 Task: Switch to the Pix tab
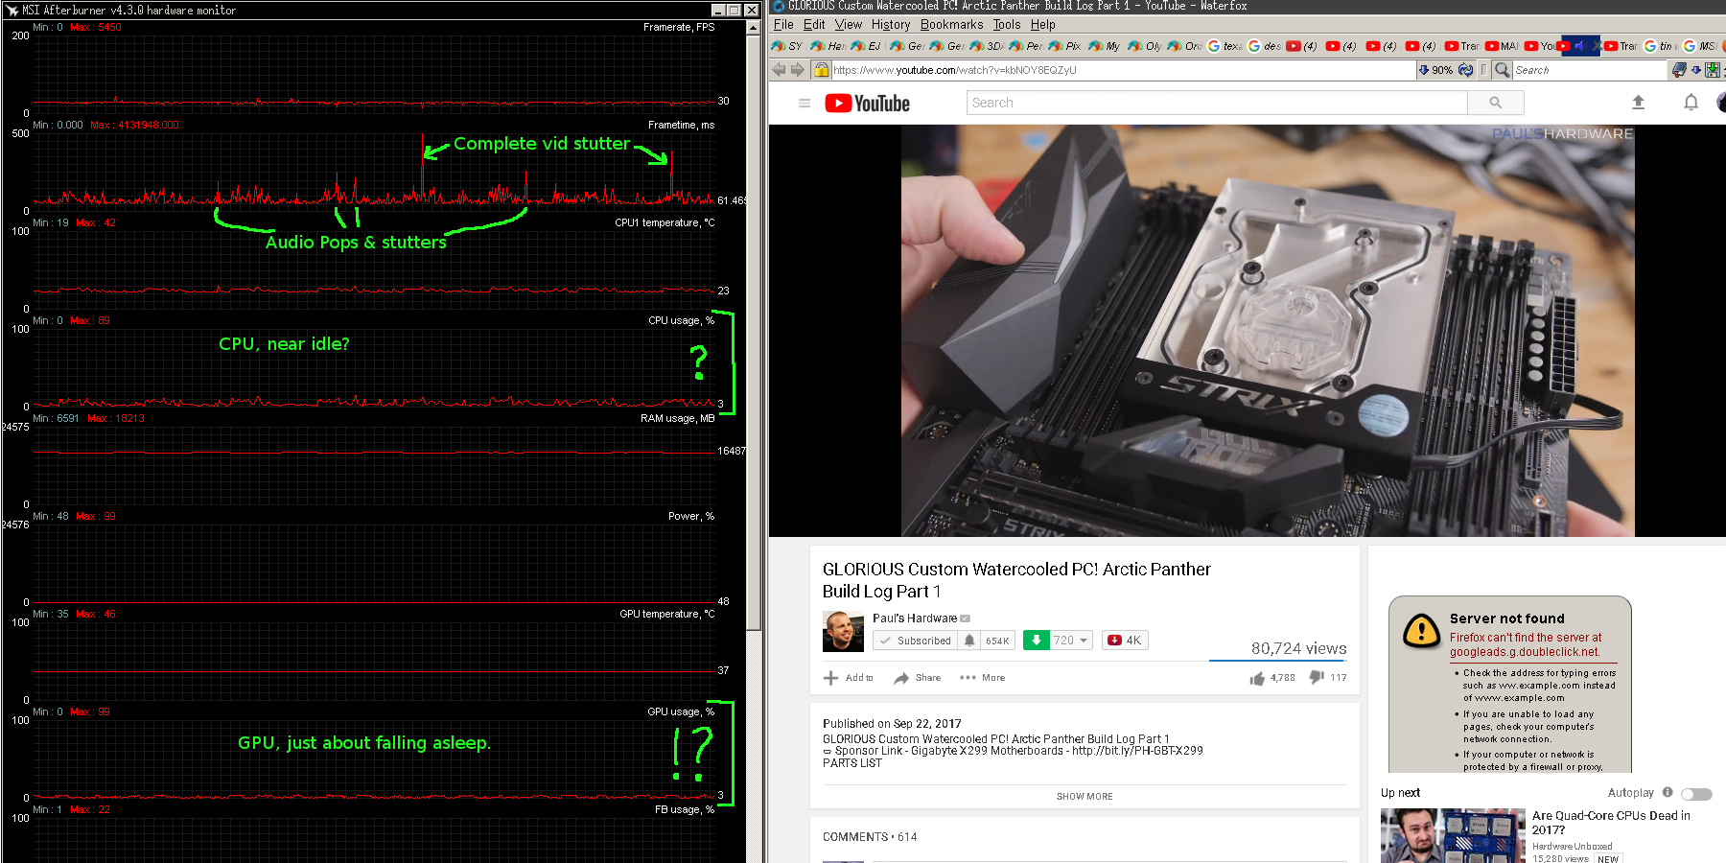click(x=1064, y=46)
